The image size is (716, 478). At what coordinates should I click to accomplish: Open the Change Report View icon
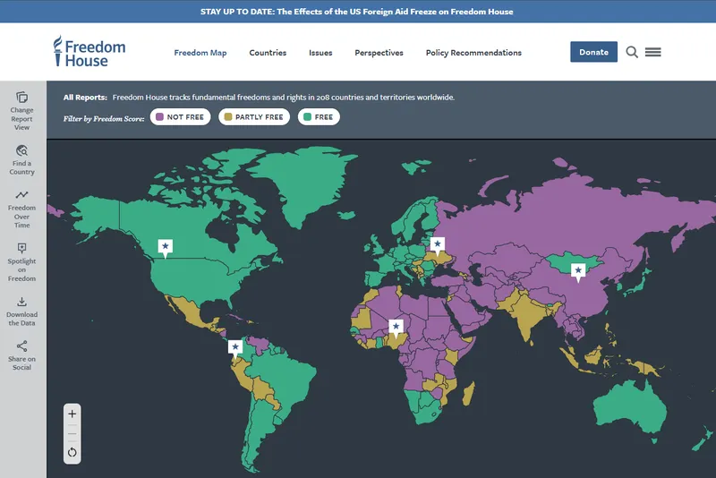tap(21, 98)
